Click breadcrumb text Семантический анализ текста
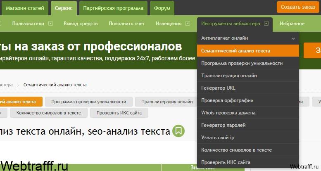 (55, 85)
